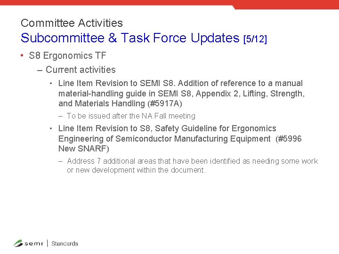Select 'To be issued after the NA Fall meeting'
The image size is (339, 254).
coord(131,116)
